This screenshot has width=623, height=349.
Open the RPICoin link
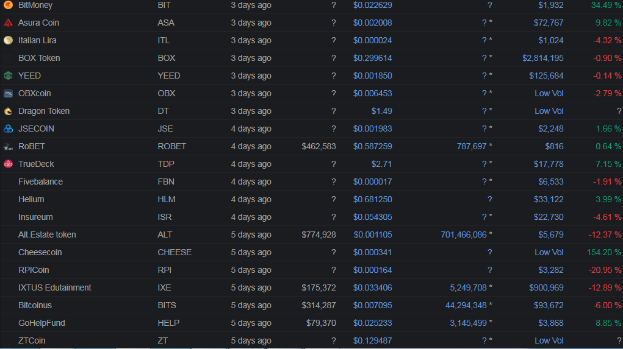coord(34,270)
